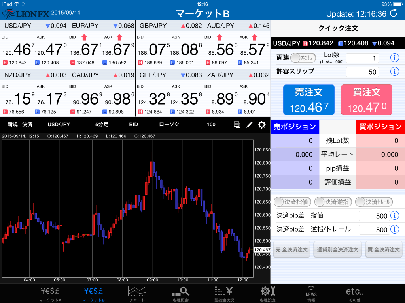Select the CAD/JPY rate panel

(x=102, y=93)
